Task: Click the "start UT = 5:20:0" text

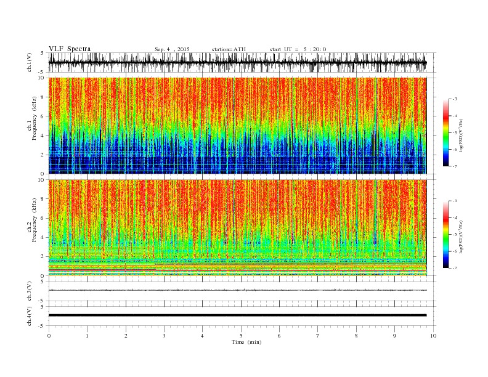Action: (x=298, y=49)
